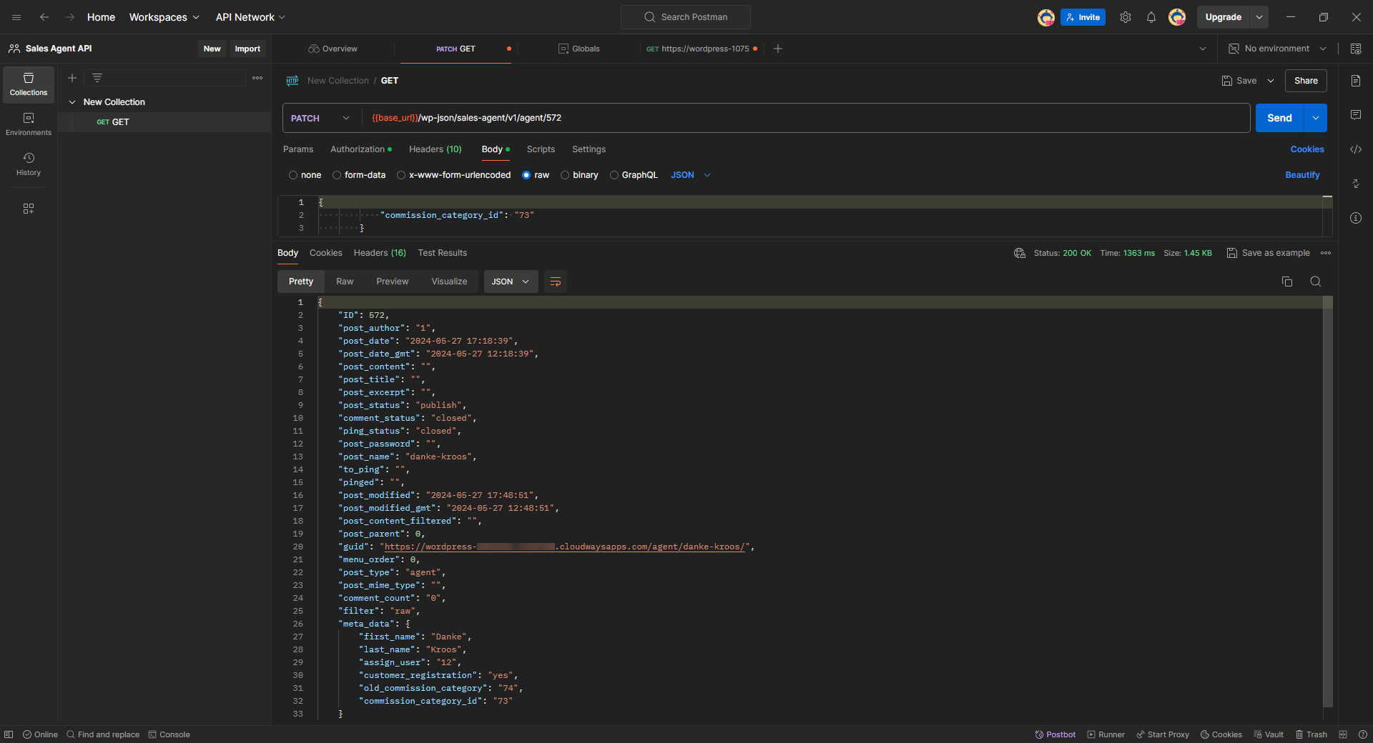Screen dimensions: 1373x743
Task: Open the collections filter icon
Action: coord(97,78)
